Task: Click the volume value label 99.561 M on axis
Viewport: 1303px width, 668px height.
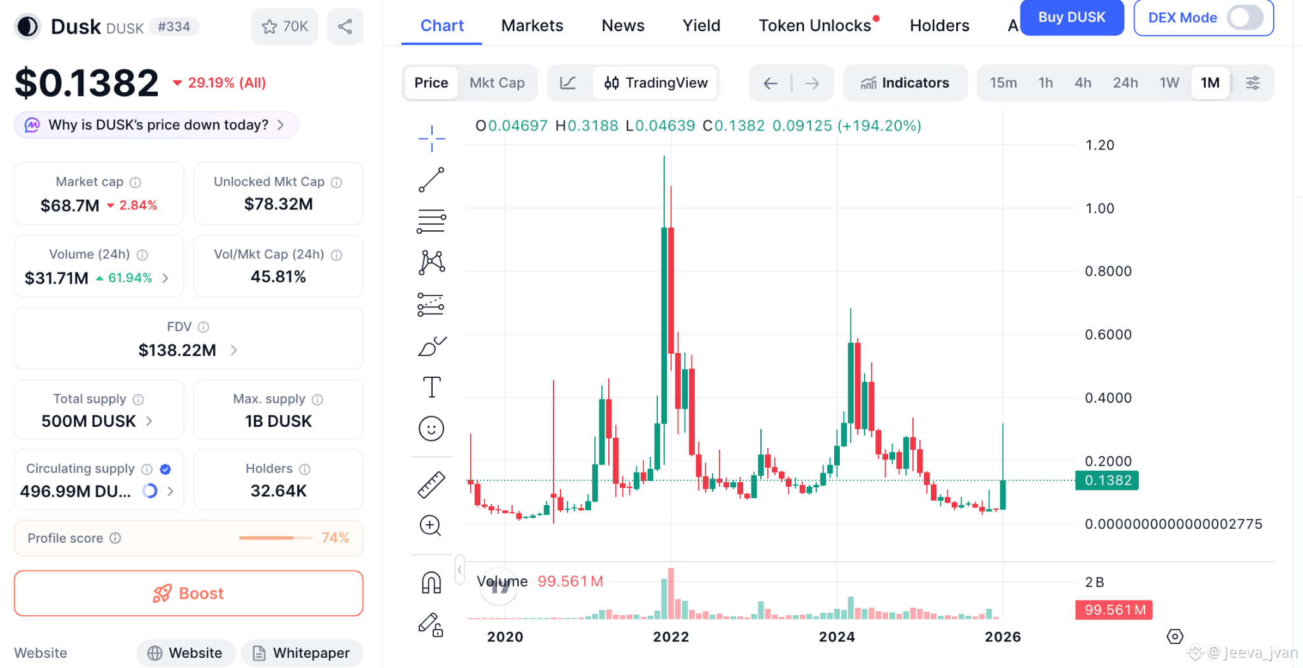Action: [1114, 610]
